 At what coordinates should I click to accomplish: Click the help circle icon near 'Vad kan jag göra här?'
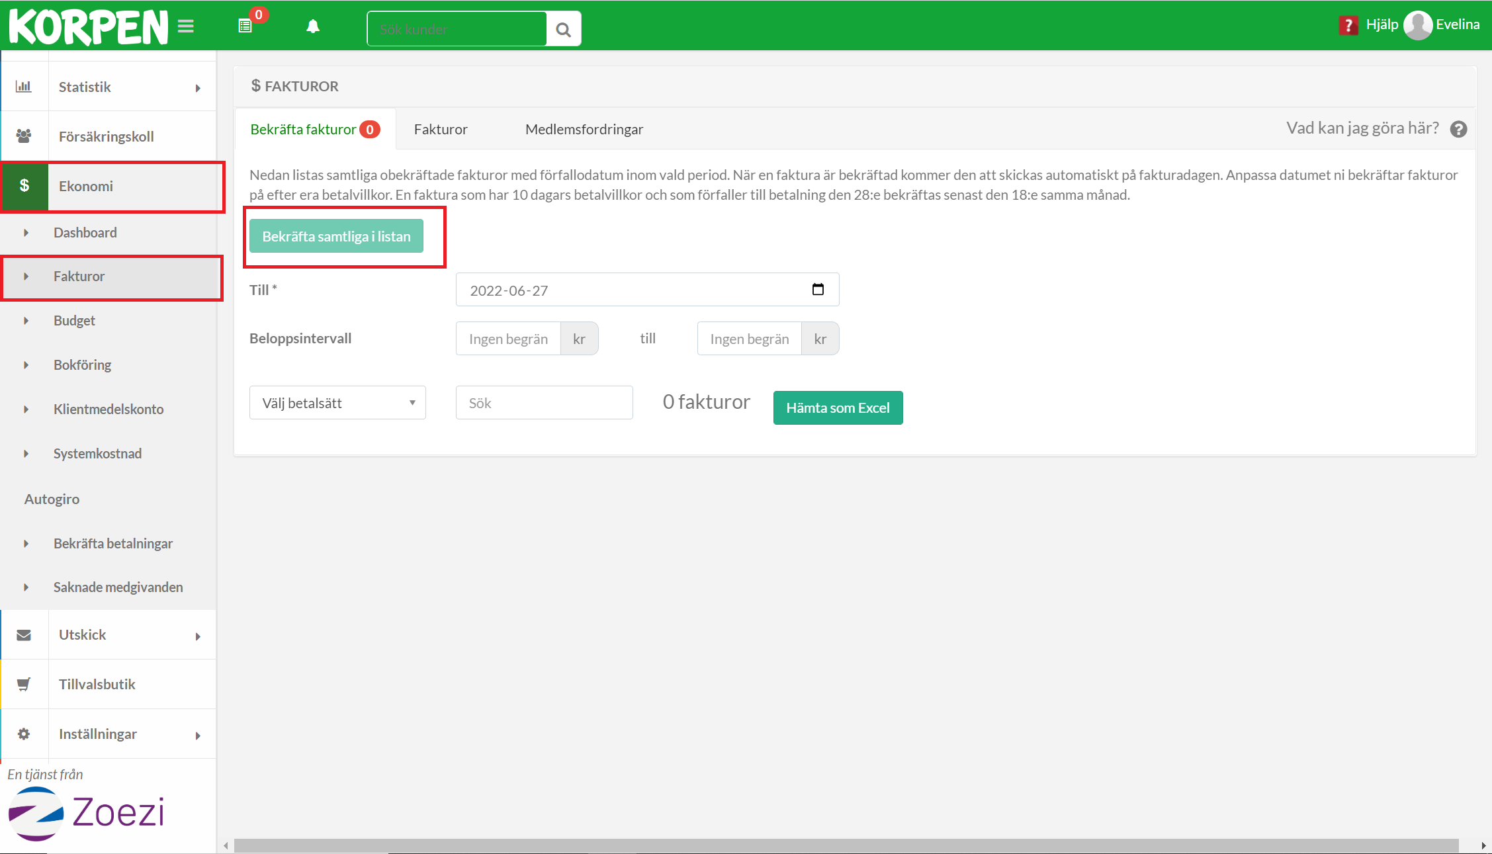pos(1458,129)
